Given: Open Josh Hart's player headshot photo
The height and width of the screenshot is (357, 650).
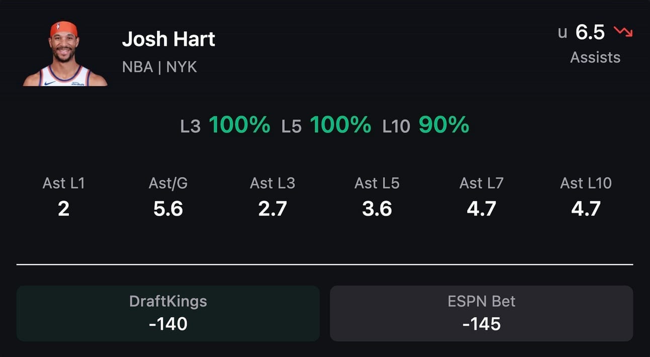Looking at the screenshot, I should [65, 53].
